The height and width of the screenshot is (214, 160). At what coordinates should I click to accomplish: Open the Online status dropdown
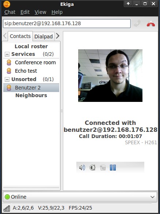coord(80,197)
